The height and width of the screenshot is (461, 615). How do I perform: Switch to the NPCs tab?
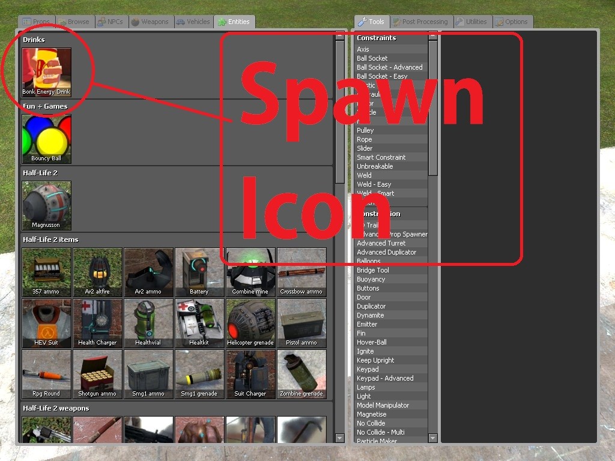(x=111, y=22)
